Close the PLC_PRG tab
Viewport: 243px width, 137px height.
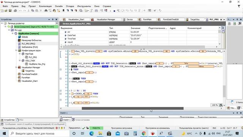[221, 19]
